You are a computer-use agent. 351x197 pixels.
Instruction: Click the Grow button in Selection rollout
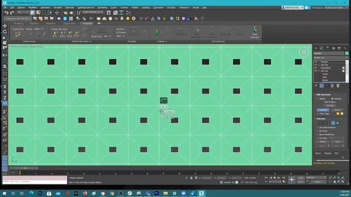(337, 142)
